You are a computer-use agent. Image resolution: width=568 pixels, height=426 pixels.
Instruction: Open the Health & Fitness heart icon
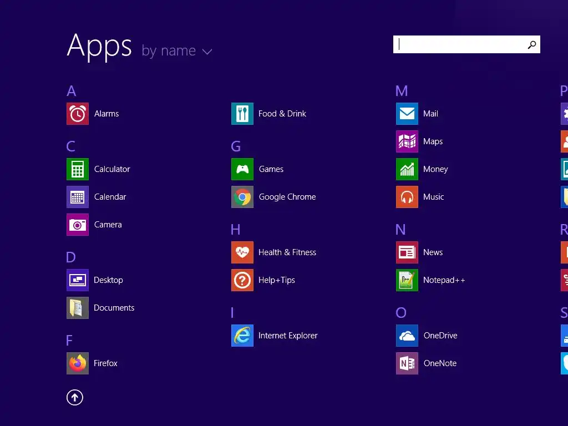242,252
